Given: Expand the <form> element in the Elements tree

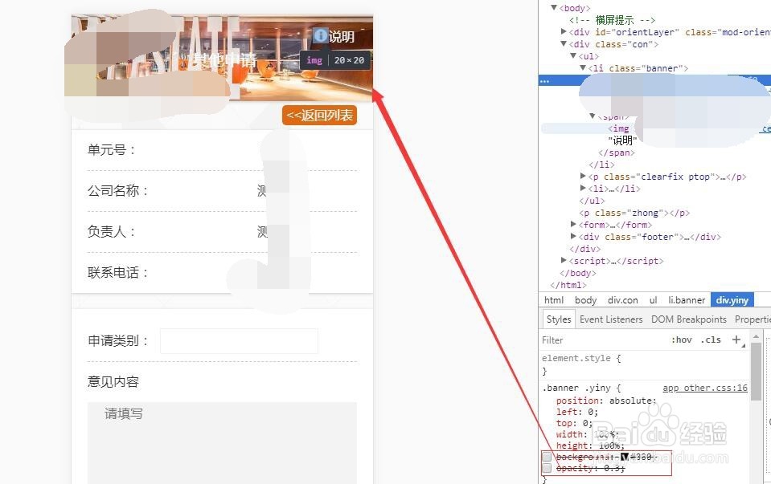Looking at the screenshot, I should click(x=572, y=225).
